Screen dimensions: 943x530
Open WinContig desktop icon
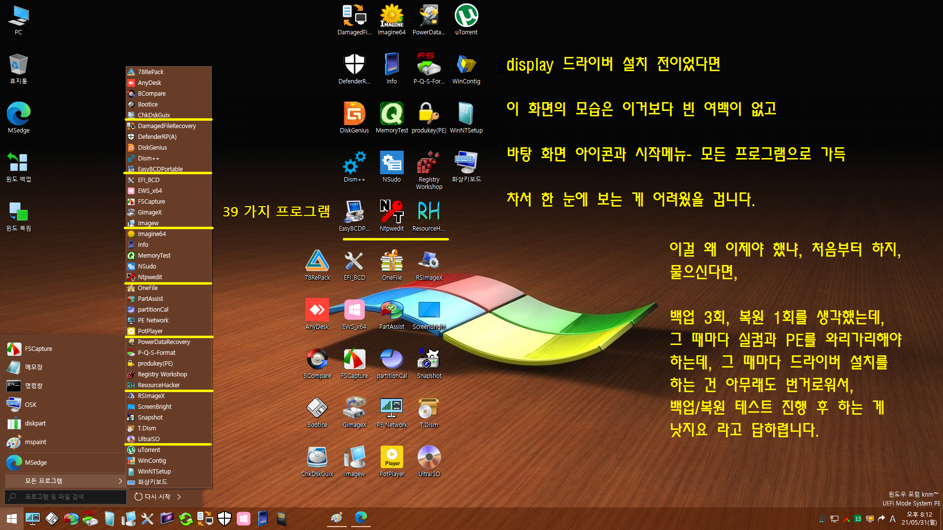[x=466, y=69]
